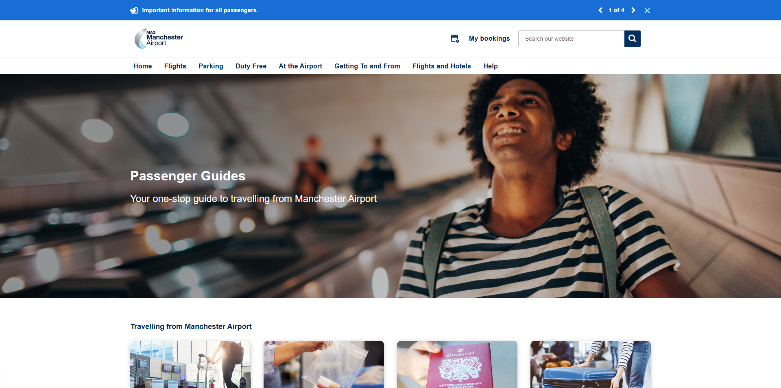Dismiss the important information banner

tap(647, 10)
